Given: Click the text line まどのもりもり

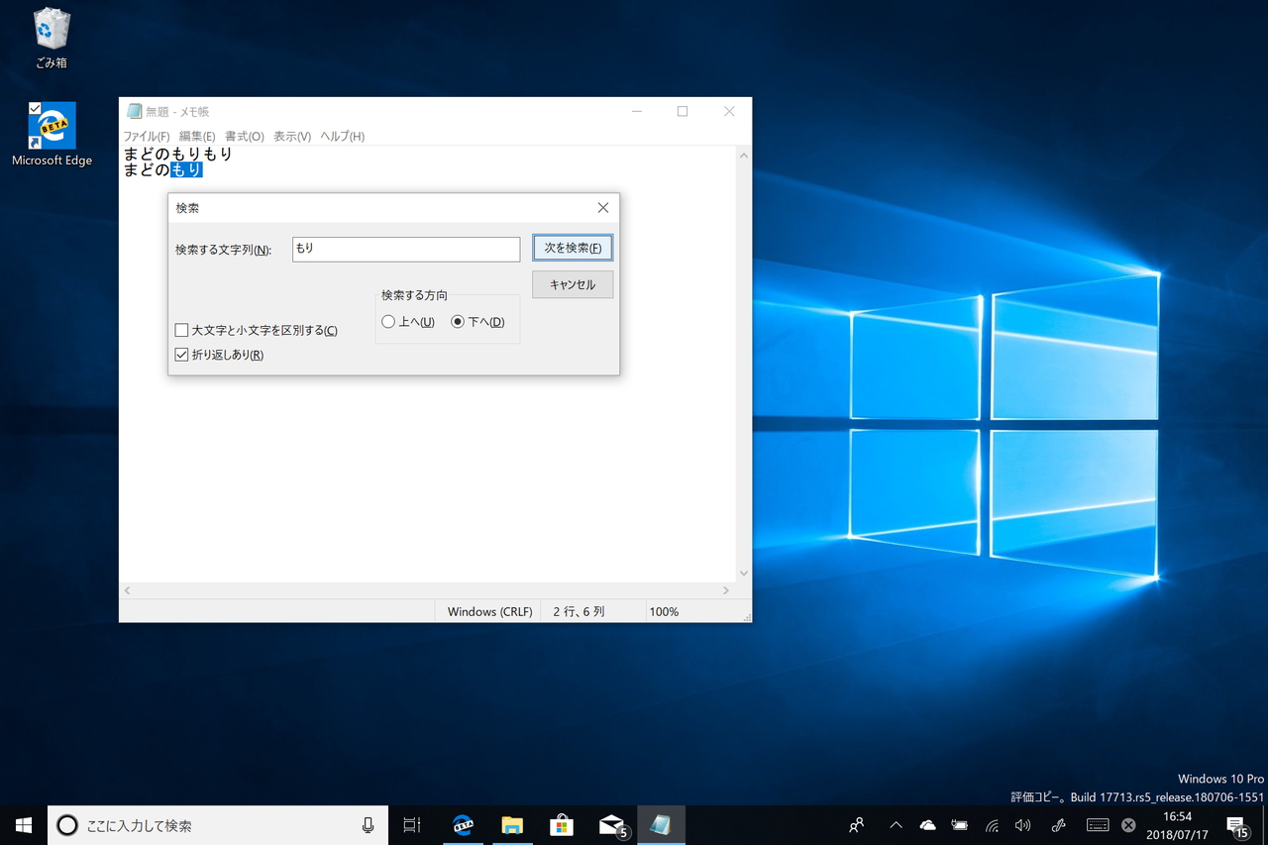Looking at the screenshot, I should tap(178, 154).
